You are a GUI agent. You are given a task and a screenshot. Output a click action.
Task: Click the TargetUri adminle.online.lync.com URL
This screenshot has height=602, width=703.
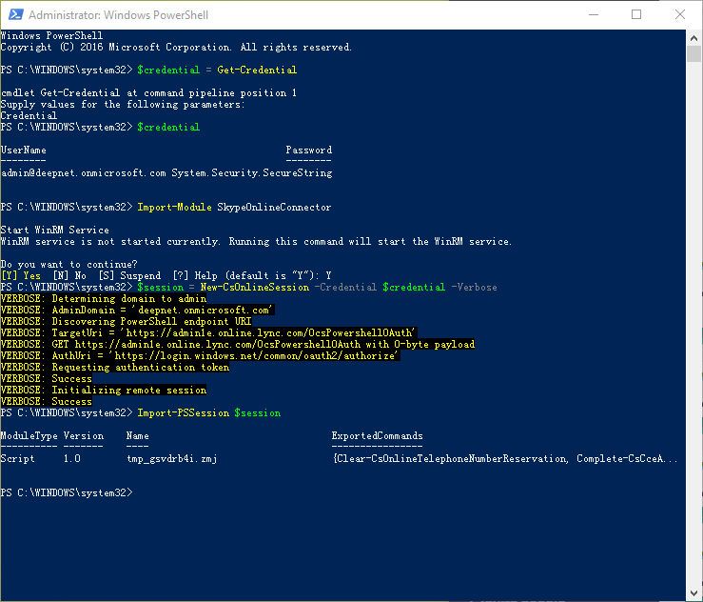click(312, 332)
